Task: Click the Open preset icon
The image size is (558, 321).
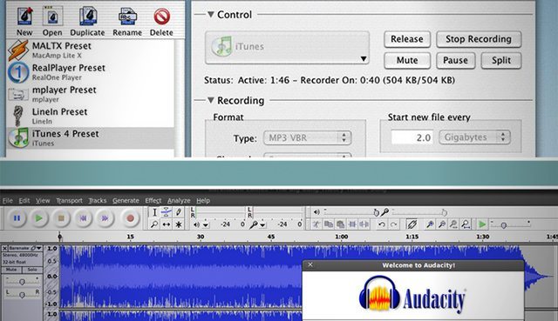Action: point(52,16)
